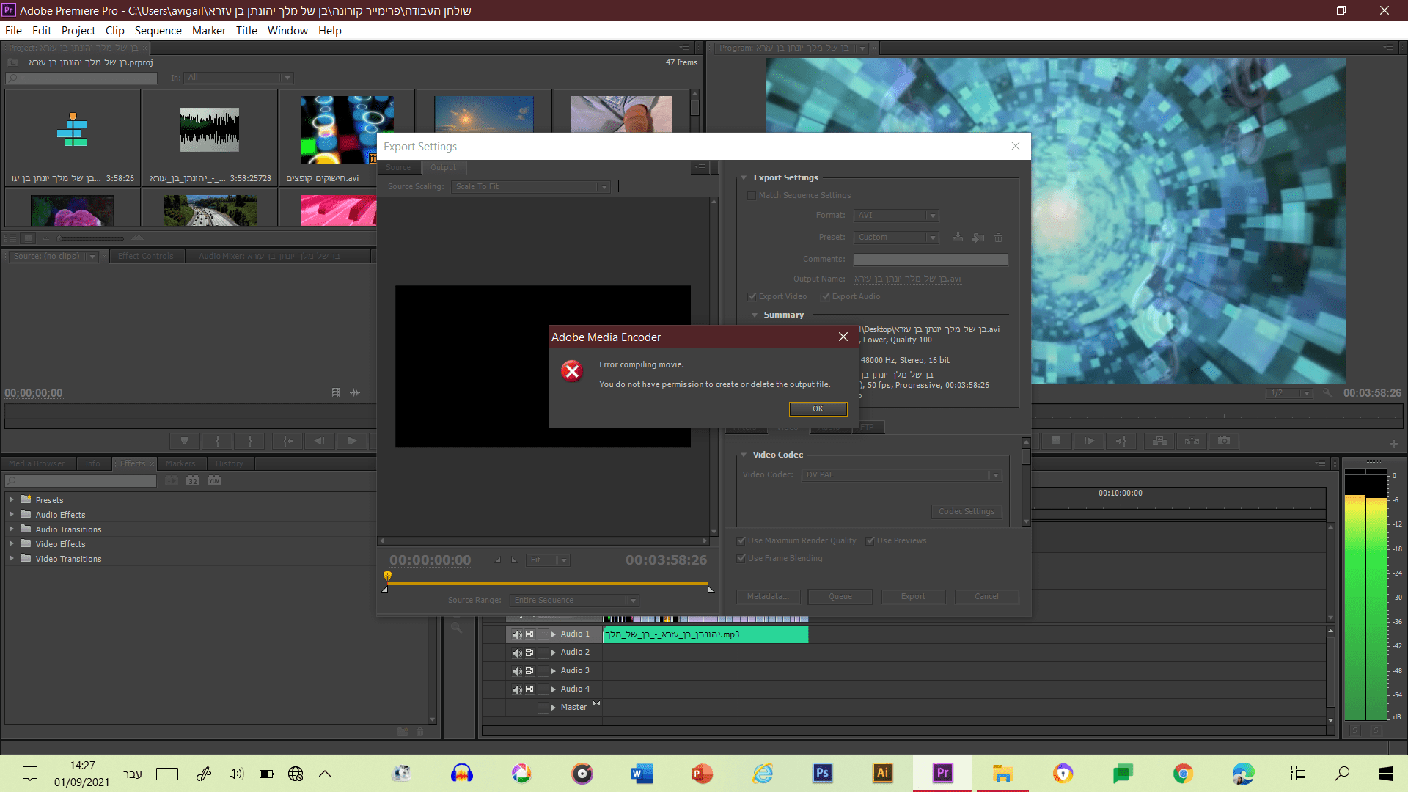This screenshot has width=1408, height=792.
Task: Click the Export Frame camera icon
Action: tap(1224, 441)
